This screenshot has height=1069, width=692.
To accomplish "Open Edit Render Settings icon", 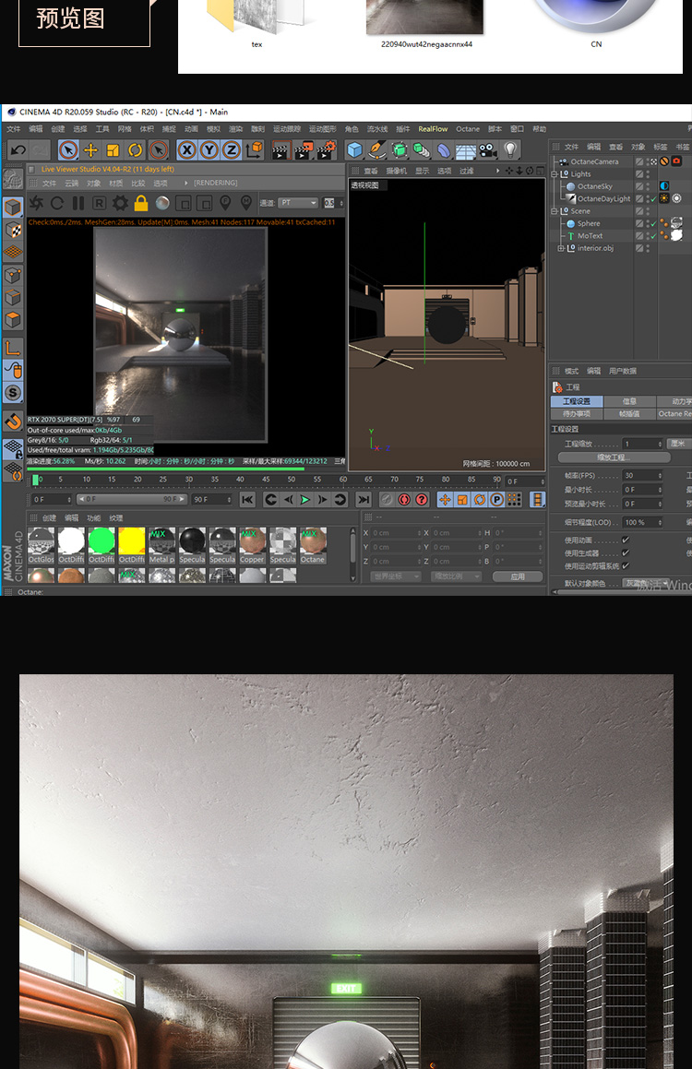I will click(x=326, y=150).
